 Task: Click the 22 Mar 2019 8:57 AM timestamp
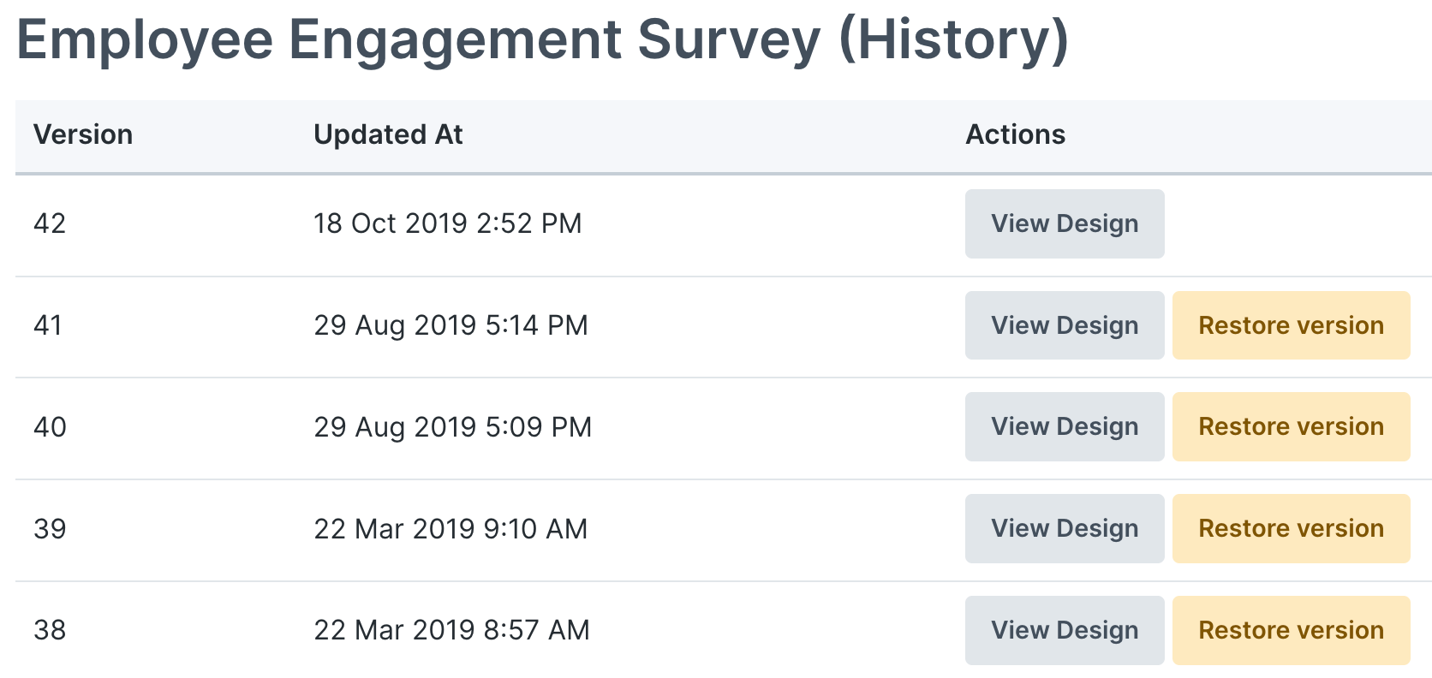click(451, 630)
